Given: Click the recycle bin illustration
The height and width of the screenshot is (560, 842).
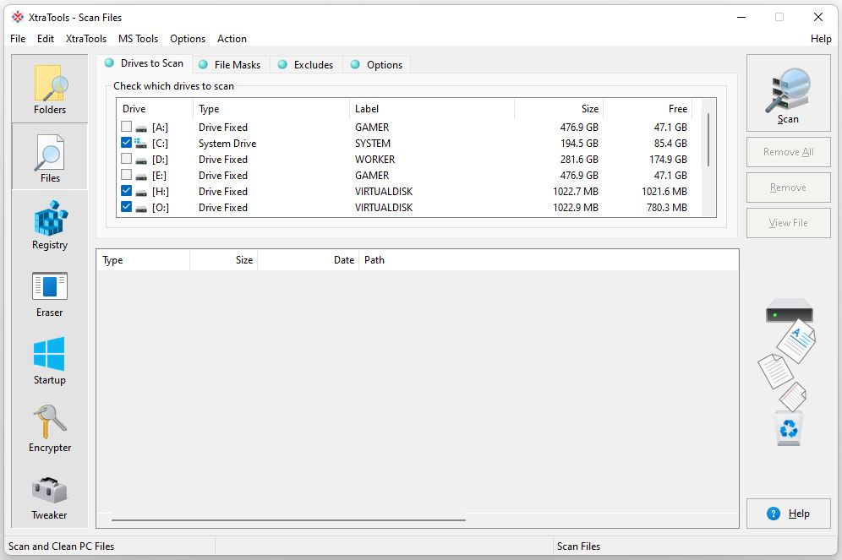Looking at the screenshot, I should click(x=788, y=428).
